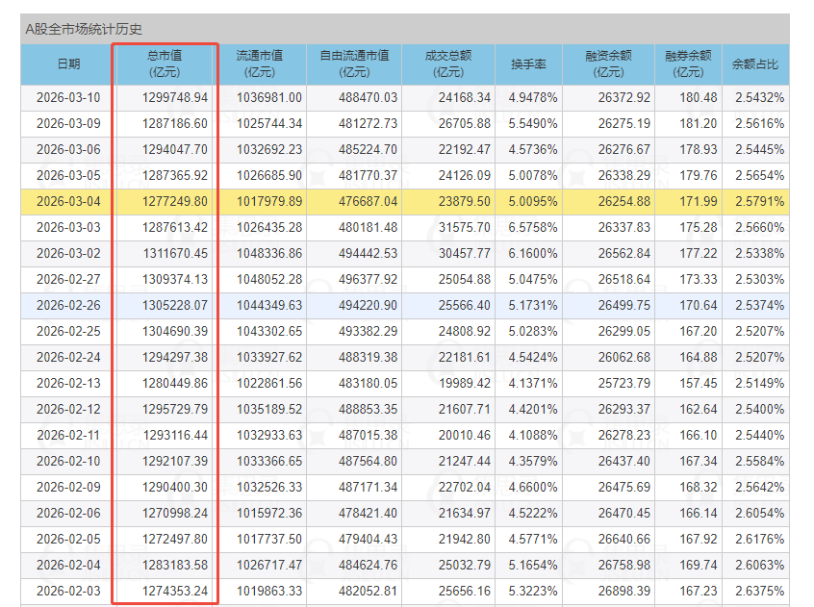Select circulating value 1025744.34

(x=269, y=123)
